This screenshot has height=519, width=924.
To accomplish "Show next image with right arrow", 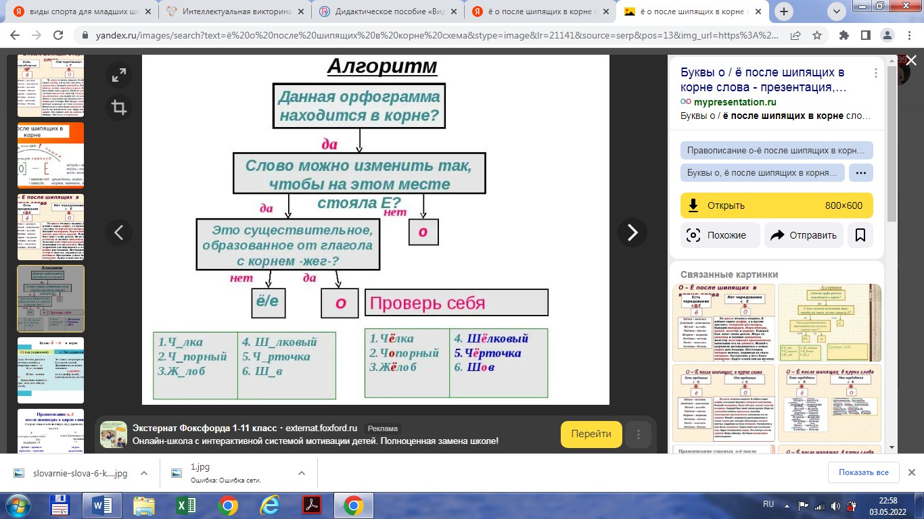I will pos(632,232).
